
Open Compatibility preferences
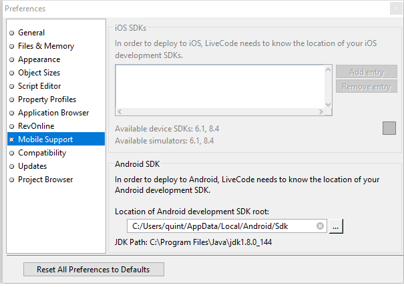[x=42, y=153]
